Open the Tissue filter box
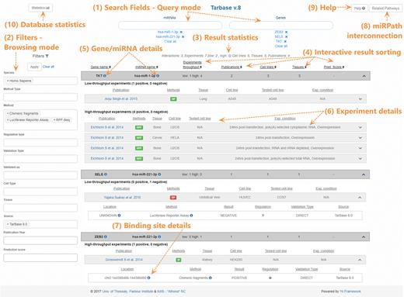This screenshot has height=297, width=404. pyautogui.click(x=40, y=208)
